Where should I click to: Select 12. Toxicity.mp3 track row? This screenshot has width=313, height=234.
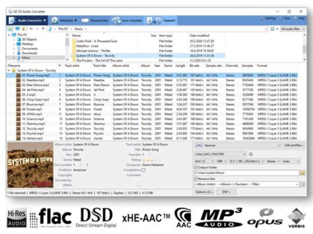152,129
